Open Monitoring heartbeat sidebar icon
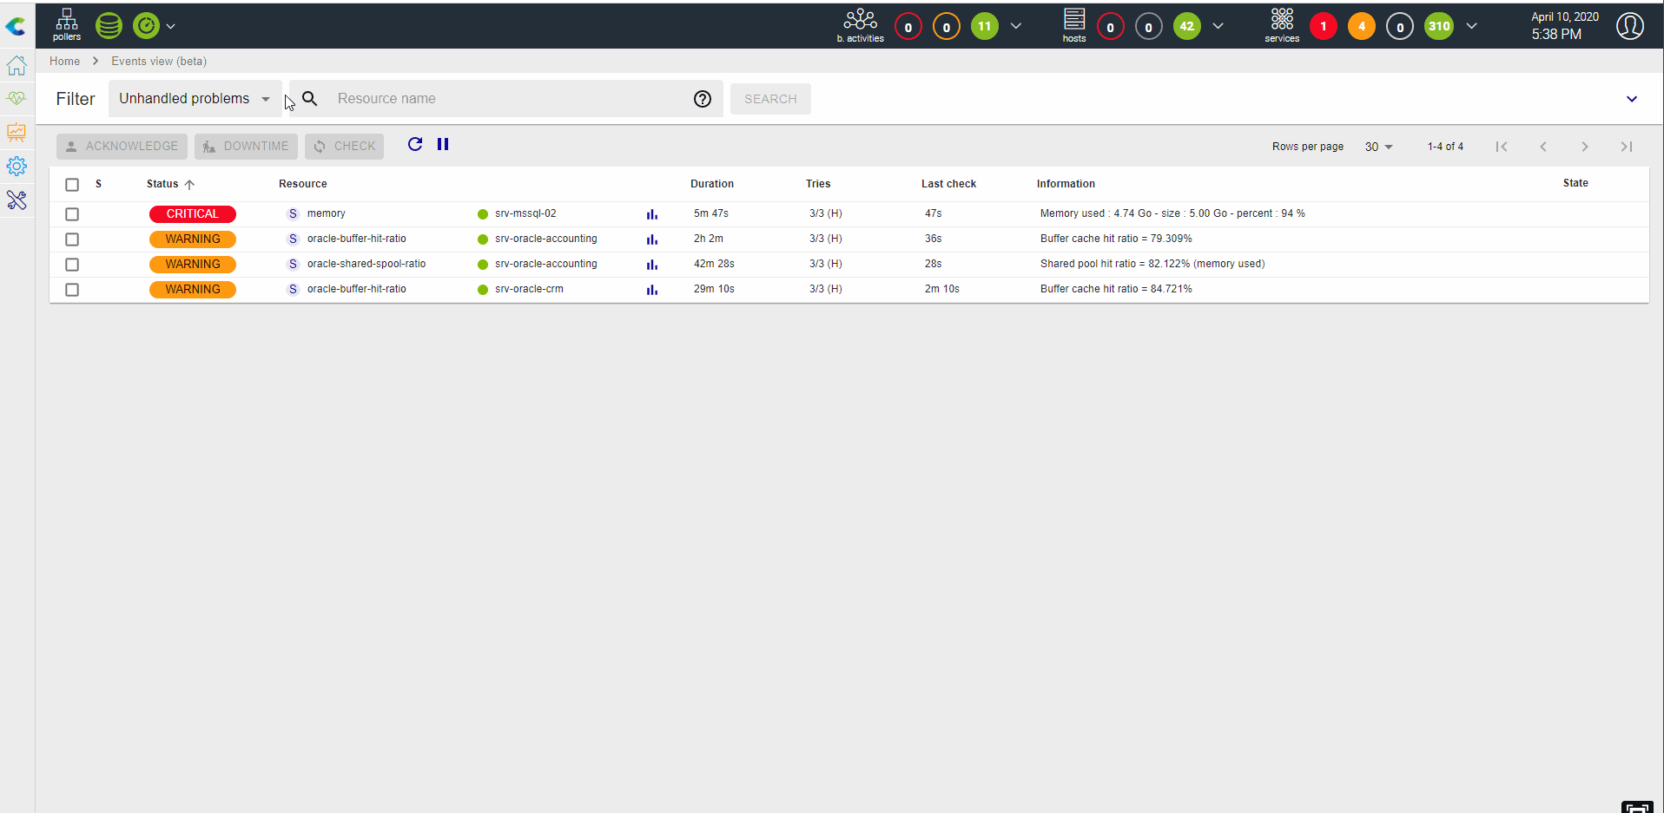Image resolution: width=1664 pixels, height=813 pixels. (x=17, y=98)
